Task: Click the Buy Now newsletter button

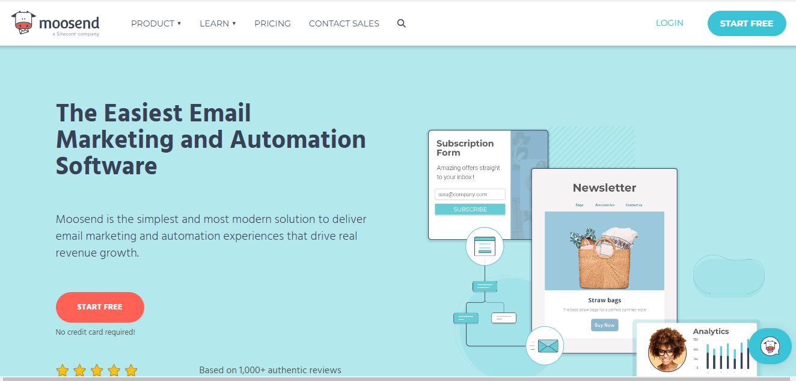Action: [604, 325]
